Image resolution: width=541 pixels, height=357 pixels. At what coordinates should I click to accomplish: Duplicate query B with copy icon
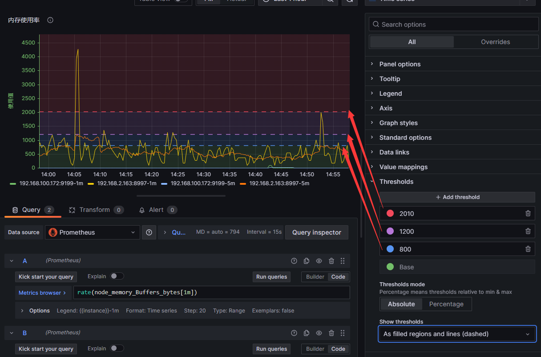pos(307,333)
